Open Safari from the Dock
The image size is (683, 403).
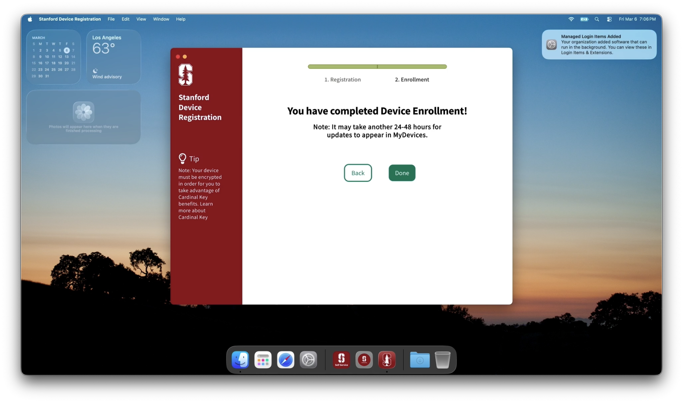point(285,359)
